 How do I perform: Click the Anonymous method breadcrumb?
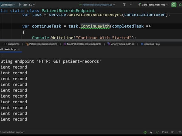(x=121, y=44)
